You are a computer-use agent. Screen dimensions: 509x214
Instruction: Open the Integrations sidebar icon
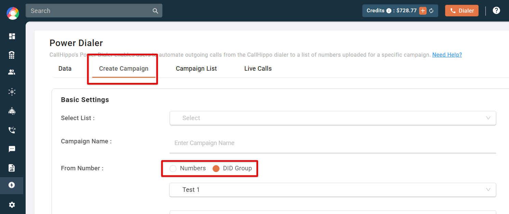[x=12, y=91]
